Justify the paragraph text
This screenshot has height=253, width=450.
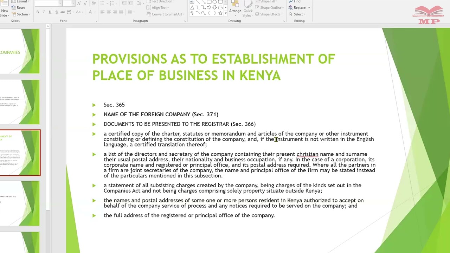tap(121, 12)
